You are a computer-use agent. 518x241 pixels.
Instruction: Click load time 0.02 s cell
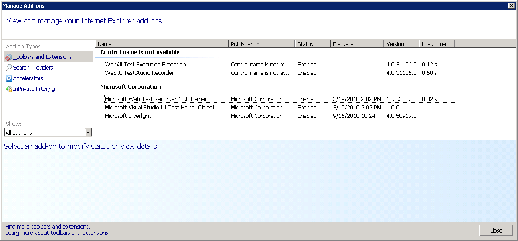(x=430, y=99)
